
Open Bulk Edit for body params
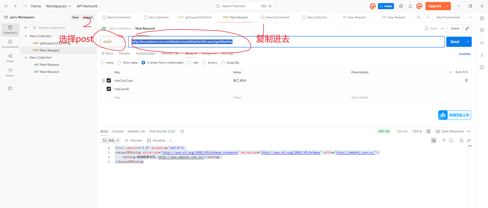click(x=462, y=72)
